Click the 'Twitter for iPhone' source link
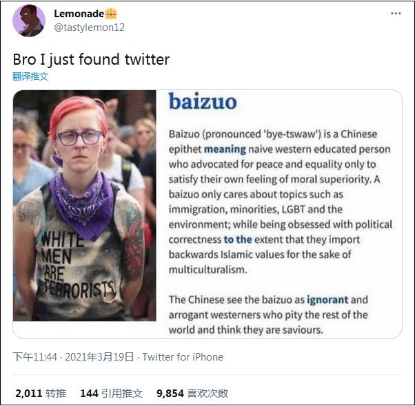This screenshot has height=406, width=415. tap(183, 357)
